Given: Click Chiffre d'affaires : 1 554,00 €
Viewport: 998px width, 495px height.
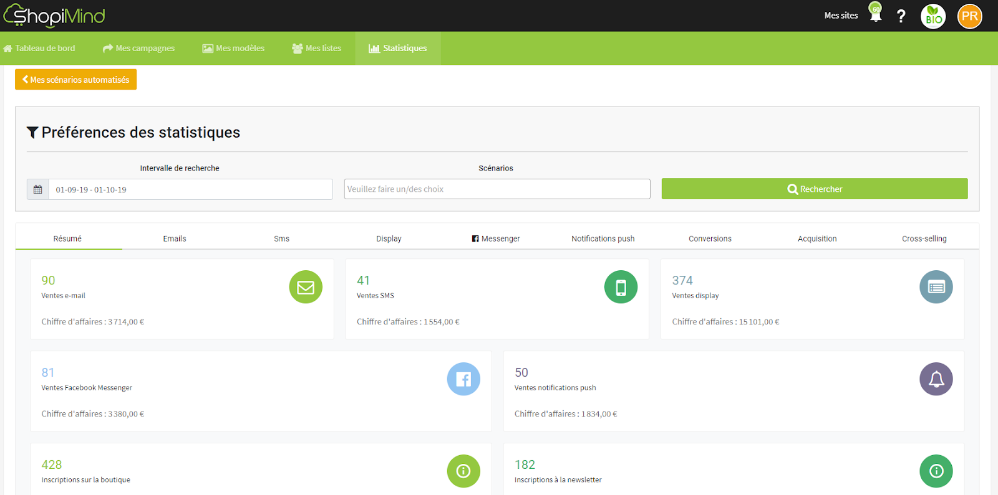Looking at the screenshot, I should [x=408, y=322].
